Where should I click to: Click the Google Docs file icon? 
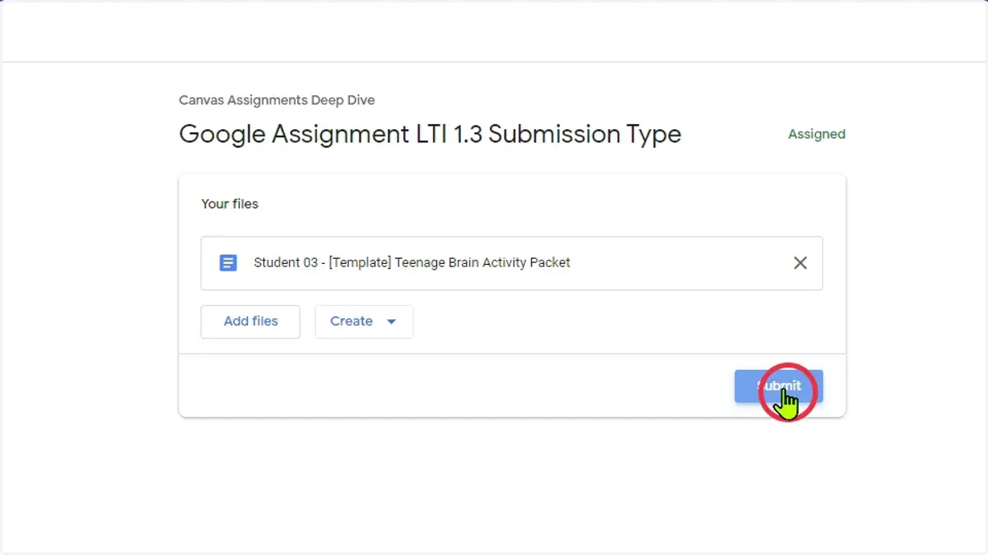point(228,263)
